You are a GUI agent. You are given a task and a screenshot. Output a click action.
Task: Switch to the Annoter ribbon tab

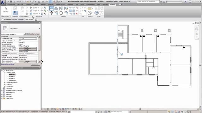pyautogui.click(x=43, y=4)
